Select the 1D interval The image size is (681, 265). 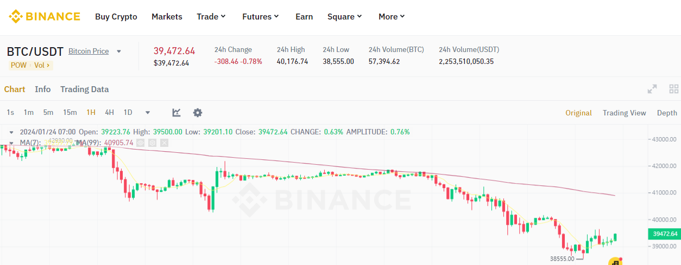coord(128,112)
